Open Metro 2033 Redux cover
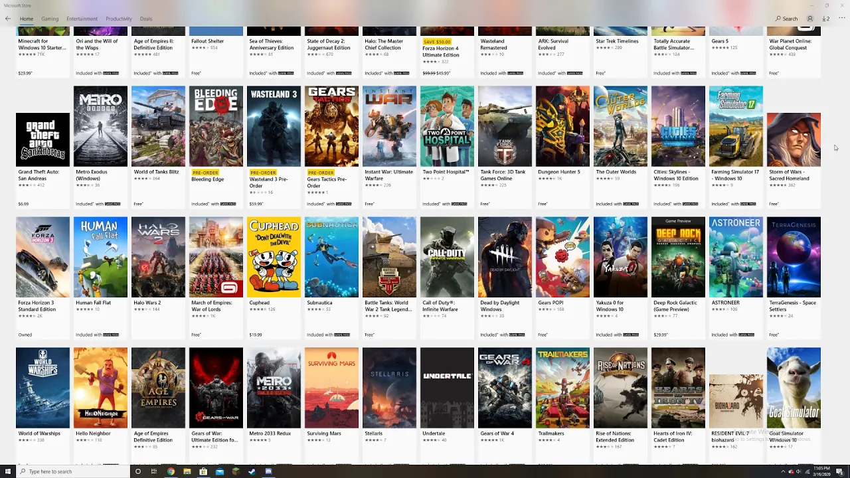Viewport: 850px width, 478px height. 274,388
